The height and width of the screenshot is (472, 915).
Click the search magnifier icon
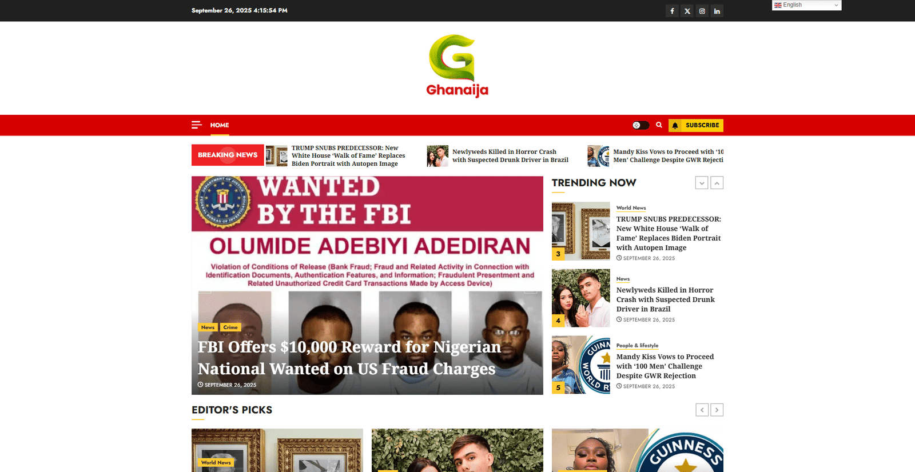(659, 125)
